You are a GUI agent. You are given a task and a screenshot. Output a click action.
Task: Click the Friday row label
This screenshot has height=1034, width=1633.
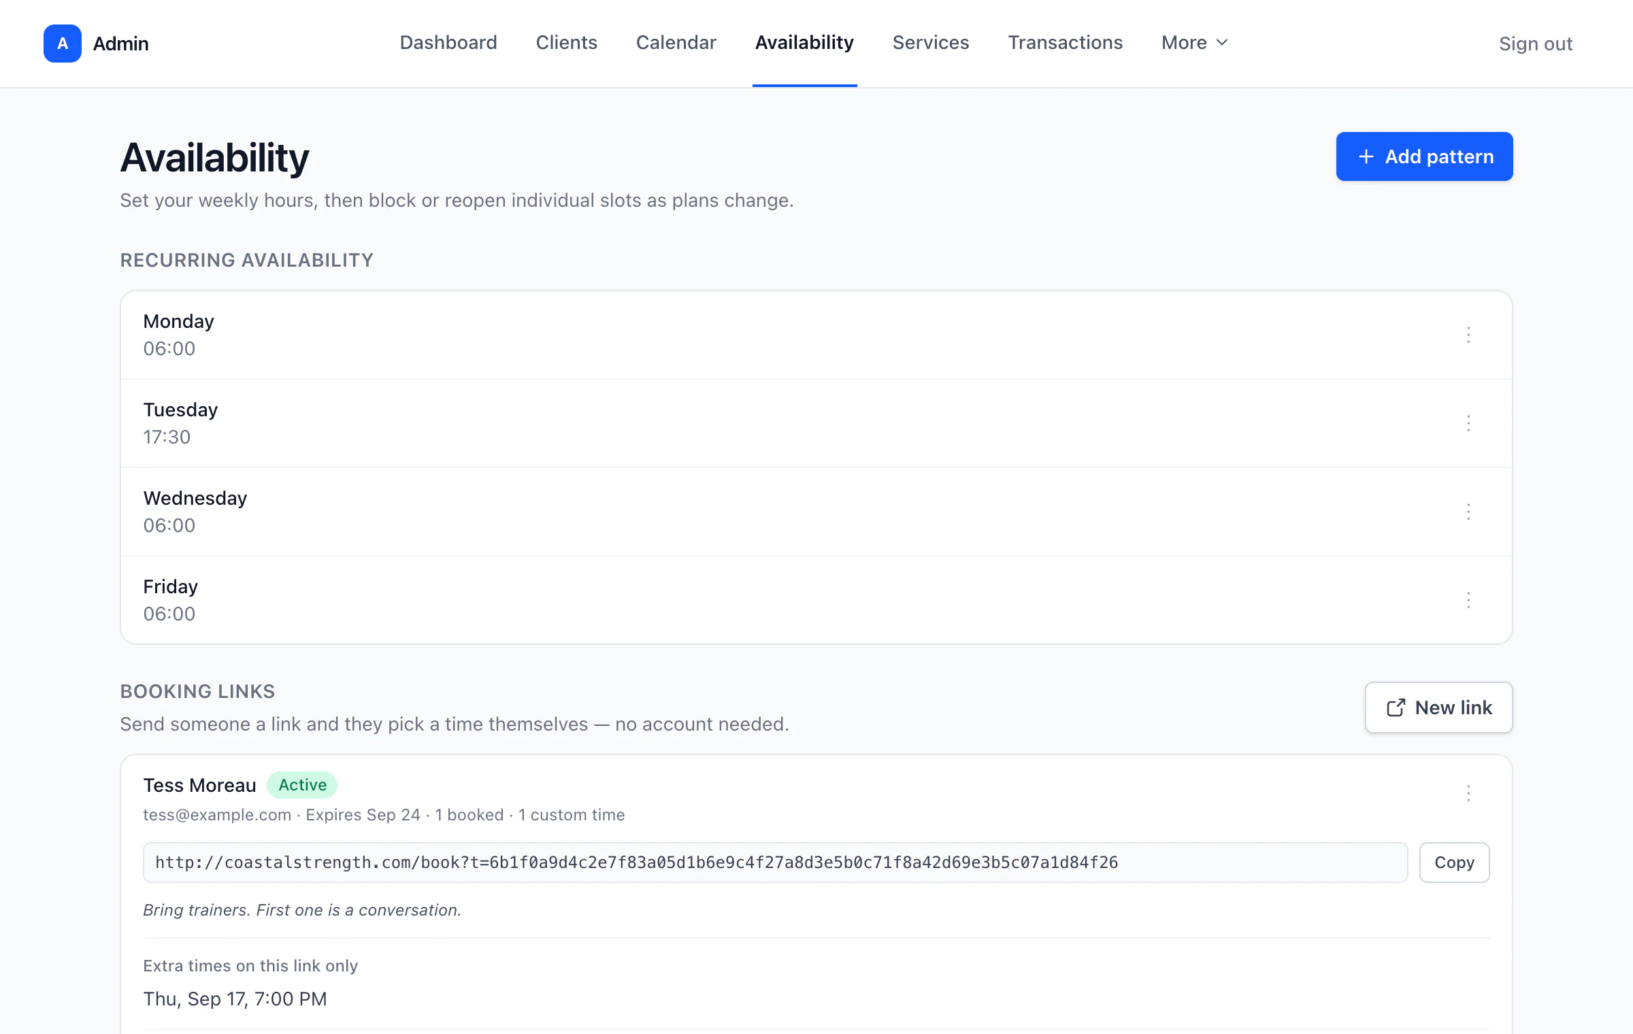(x=170, y=586)
